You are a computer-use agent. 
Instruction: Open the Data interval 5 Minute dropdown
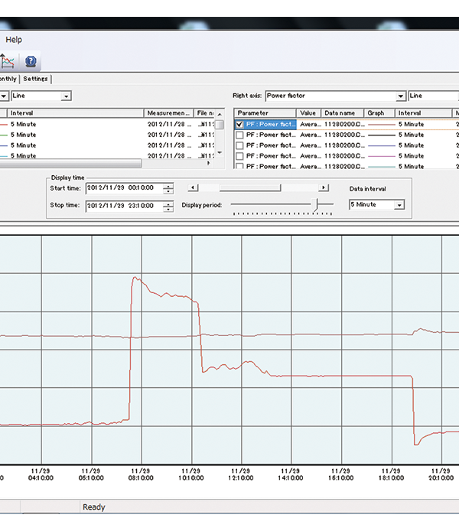click(x=400, y=205)
